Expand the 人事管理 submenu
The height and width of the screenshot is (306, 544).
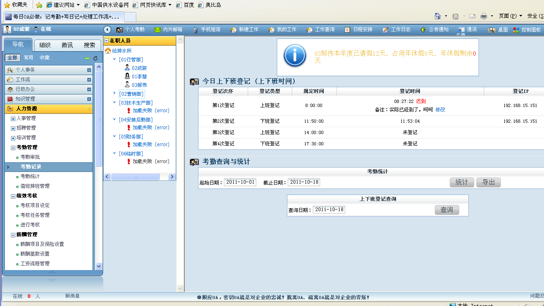coord(13,119)
